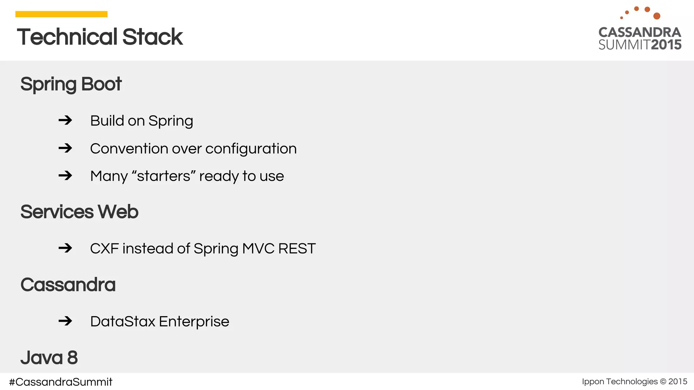Click CXF instead of Spring MVC REST text
This screenshot has height=390, width=694.
click(x=203, y=249)
